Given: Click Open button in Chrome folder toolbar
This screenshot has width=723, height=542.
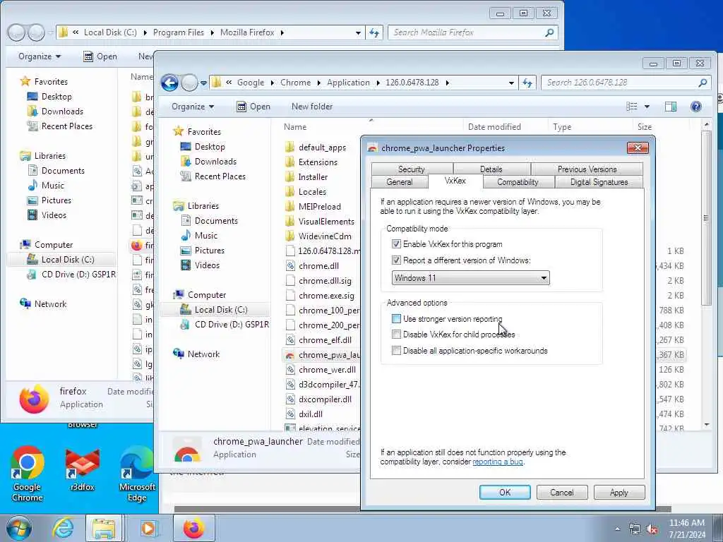Looking at the screenshot, I should (x=253, y=107).
